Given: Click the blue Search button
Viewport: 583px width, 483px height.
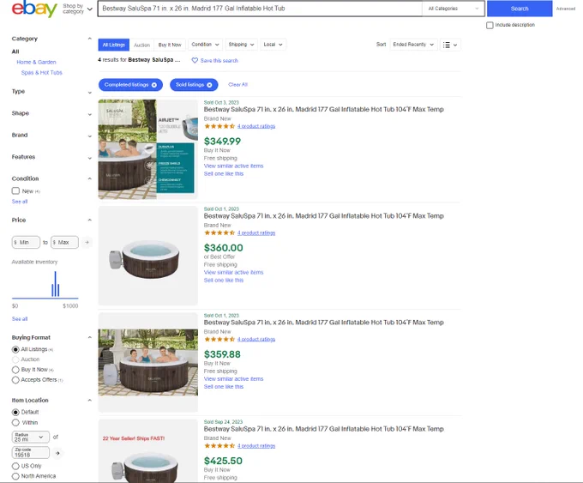Looking at the screenshot, I should tap(520, 9).
